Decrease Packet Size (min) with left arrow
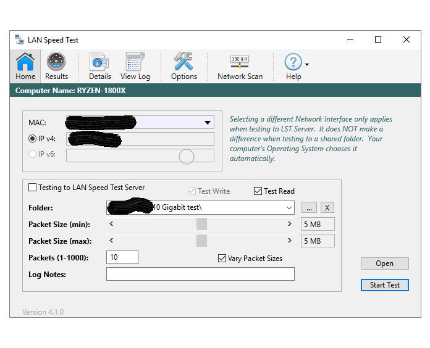Viewport: 430px width, 348px height. (111, 224)
